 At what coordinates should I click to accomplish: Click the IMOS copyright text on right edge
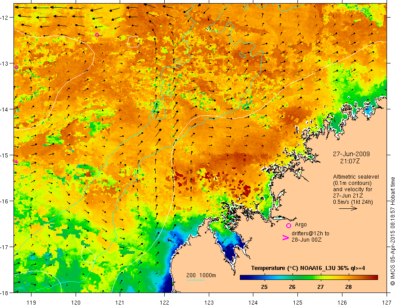(393, 231)
